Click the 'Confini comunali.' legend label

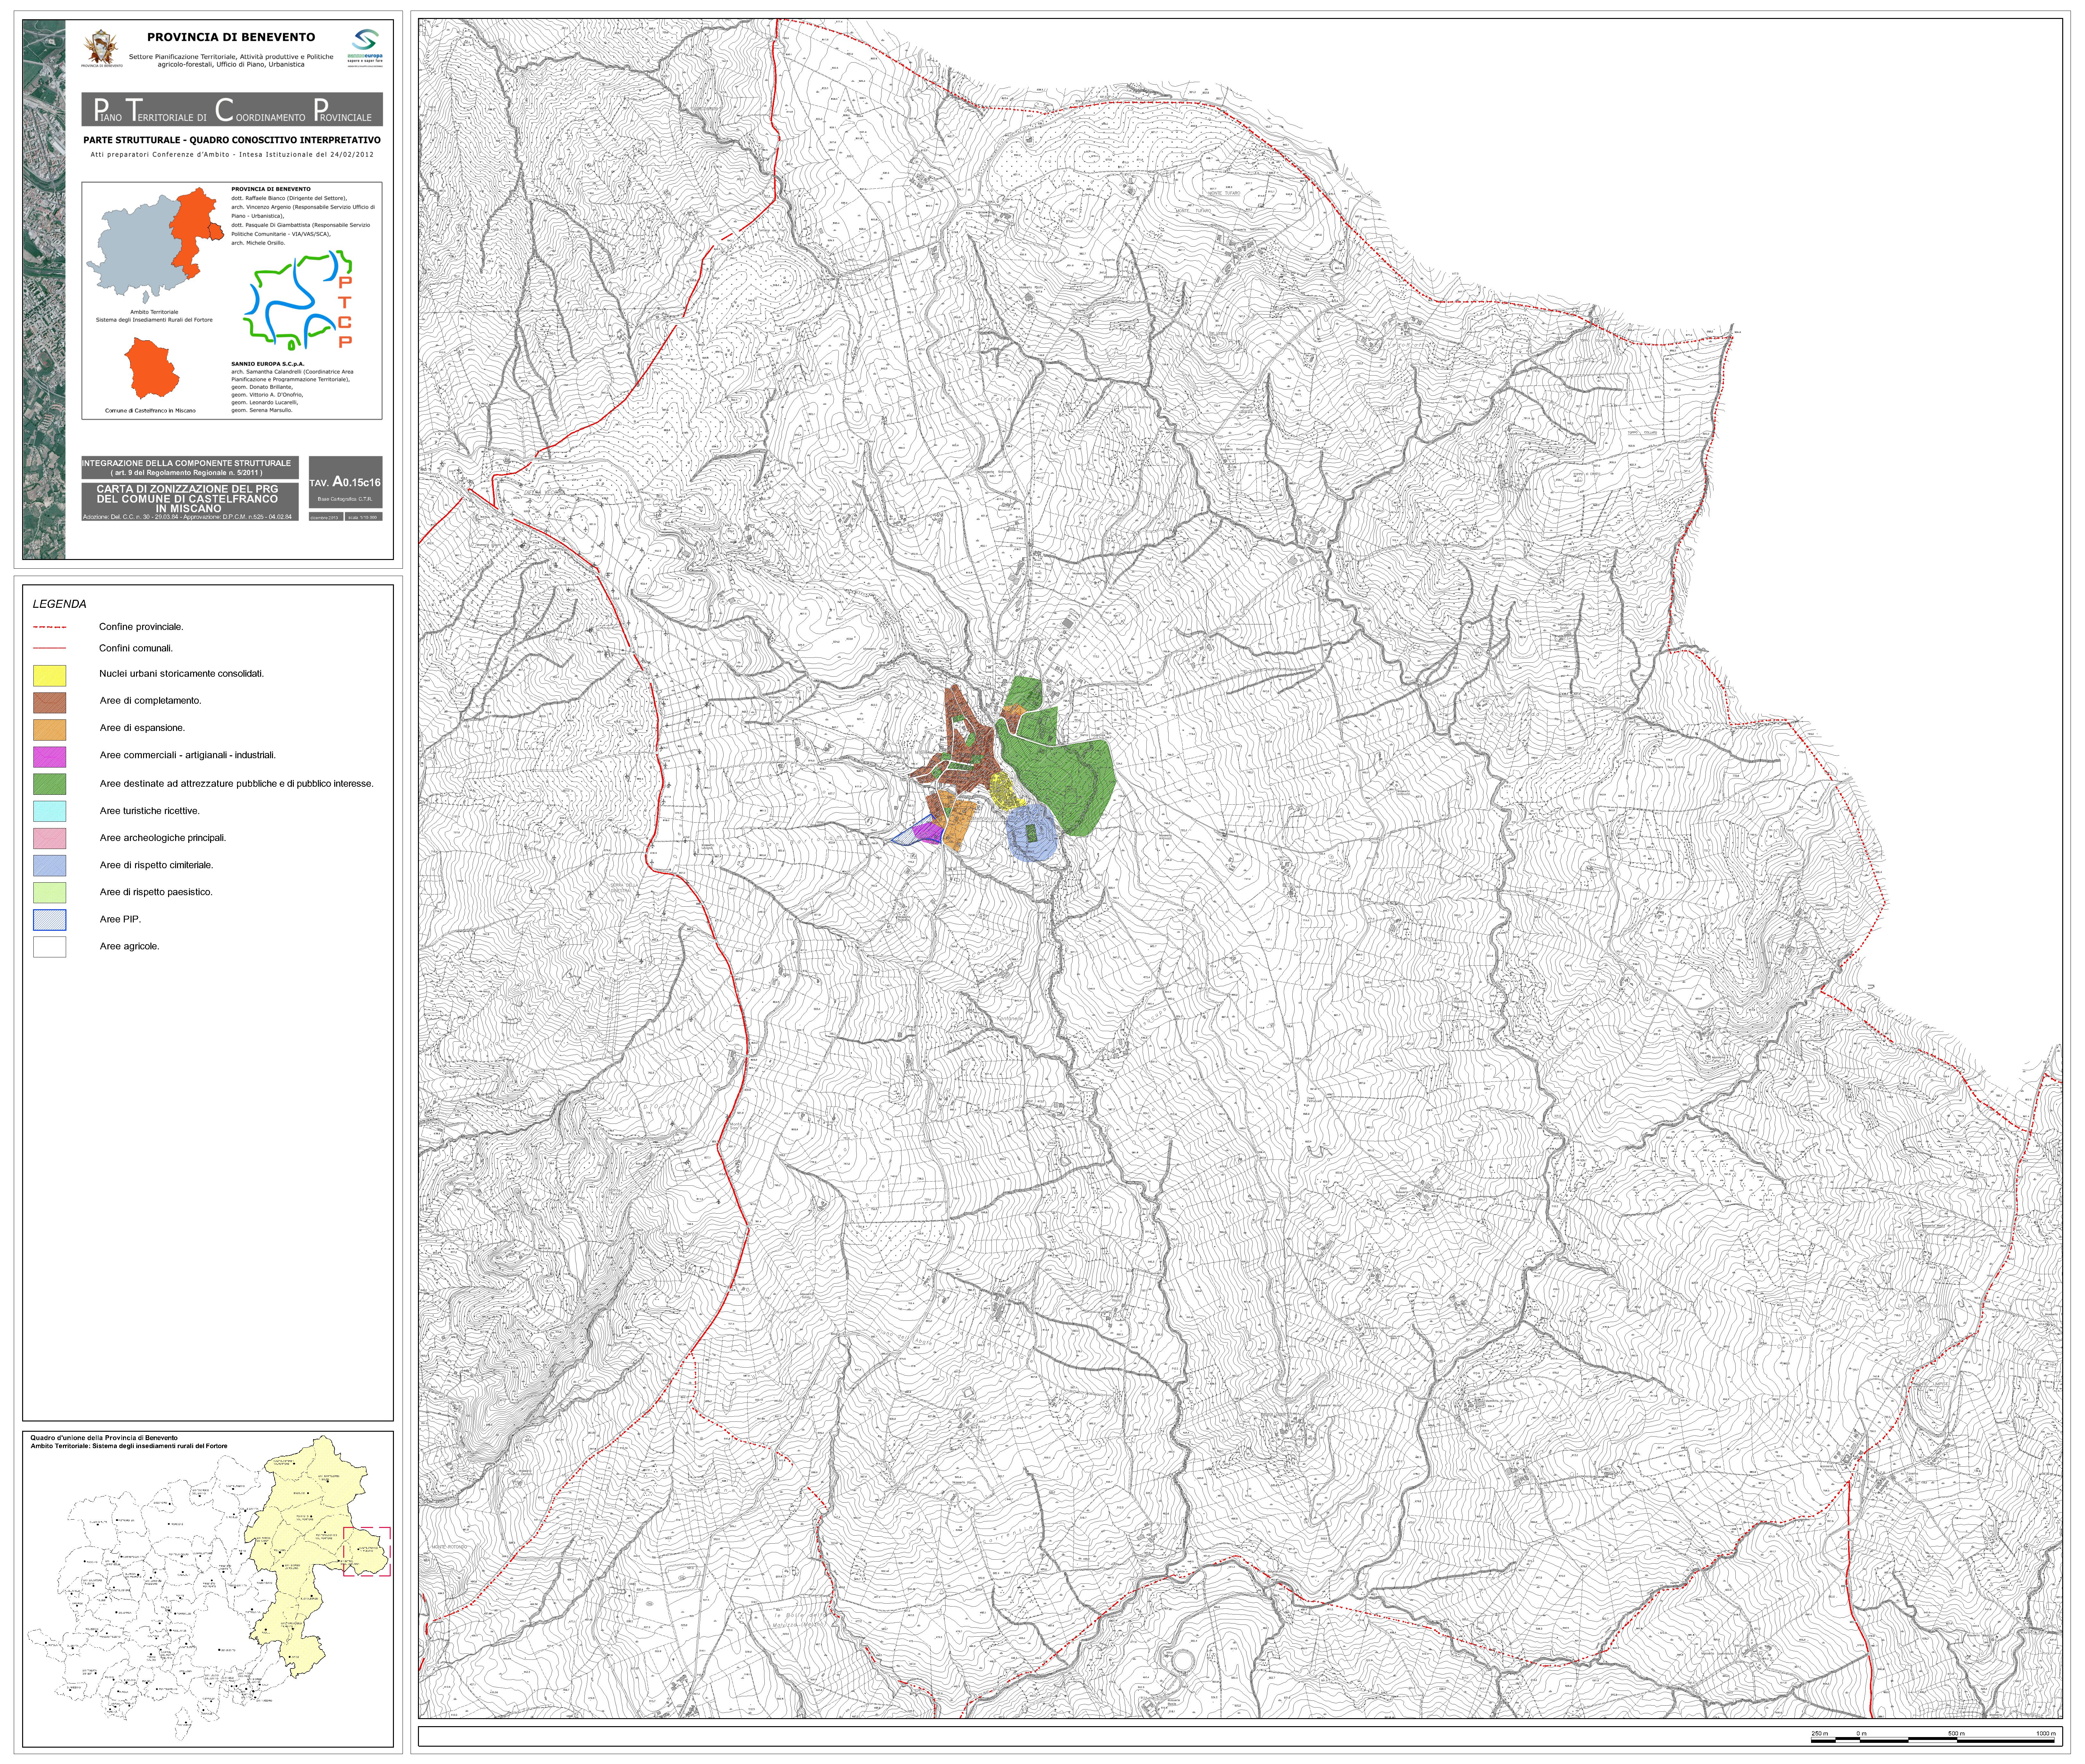click(136, 648)
